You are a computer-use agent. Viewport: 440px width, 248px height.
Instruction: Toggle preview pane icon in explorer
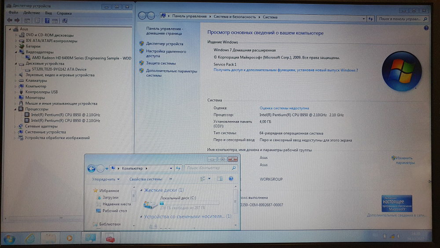[x=220, y=179]
